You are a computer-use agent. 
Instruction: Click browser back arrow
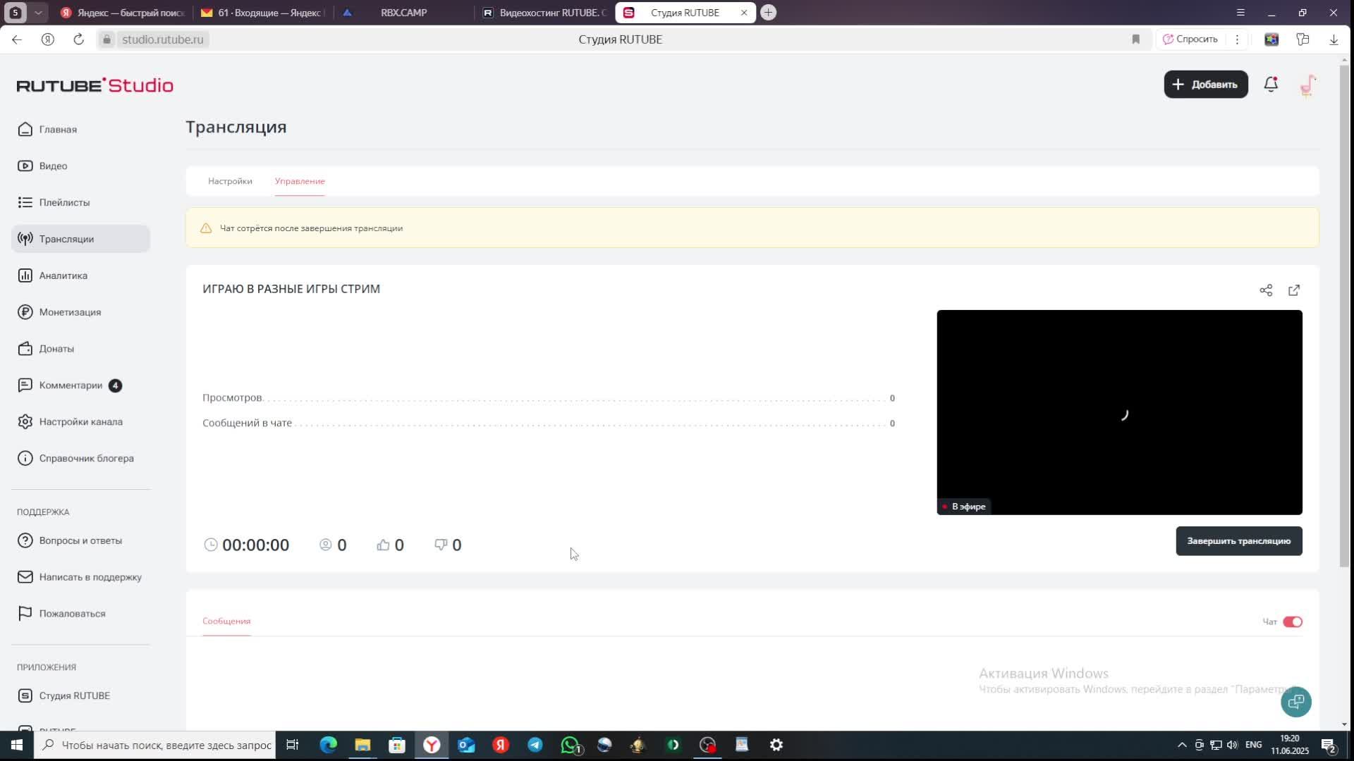[x=17, y=39]
